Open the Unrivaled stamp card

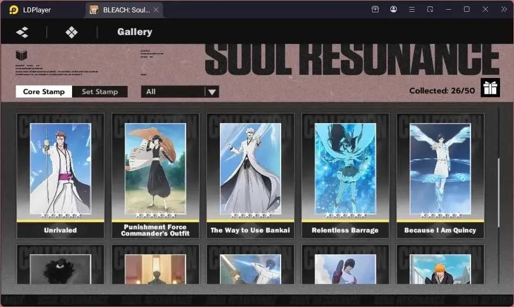[x=60, y=176]
